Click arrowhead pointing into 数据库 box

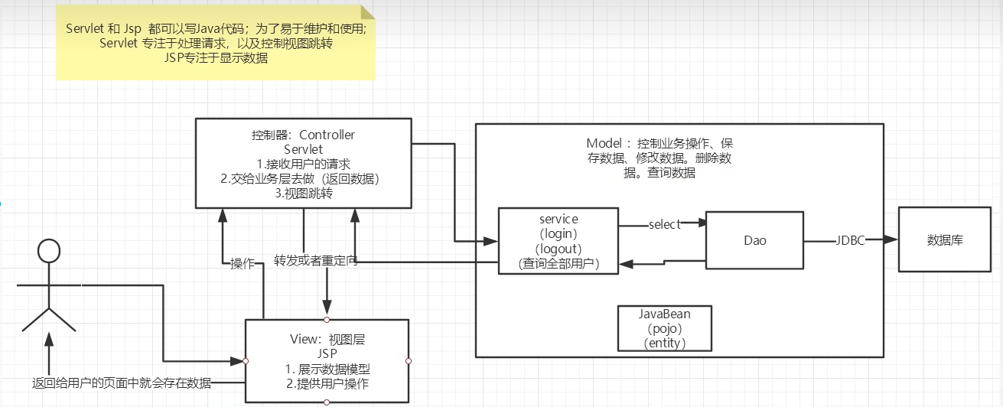coord(891,240)
